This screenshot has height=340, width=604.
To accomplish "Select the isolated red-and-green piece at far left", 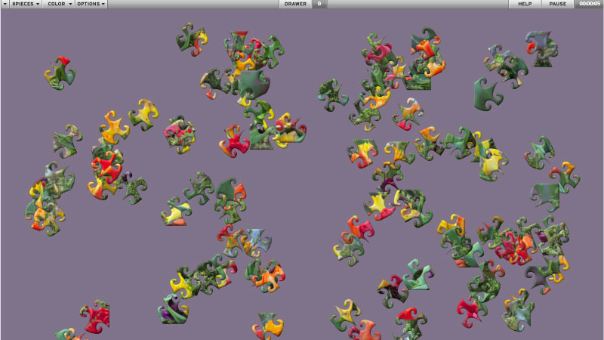I will 60,72.
